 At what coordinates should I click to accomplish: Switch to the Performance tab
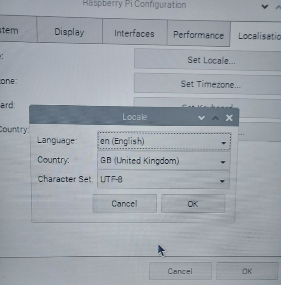[x=199, y=33]
